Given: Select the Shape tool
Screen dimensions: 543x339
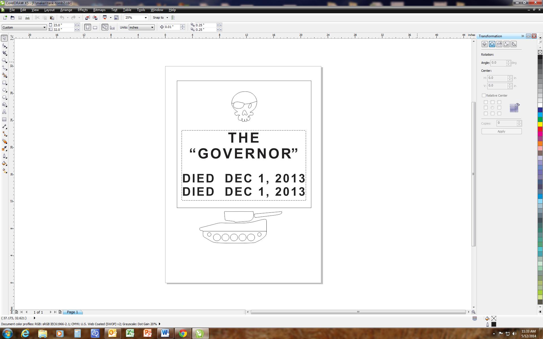Looking at the screenshot, I should point(4,45).
